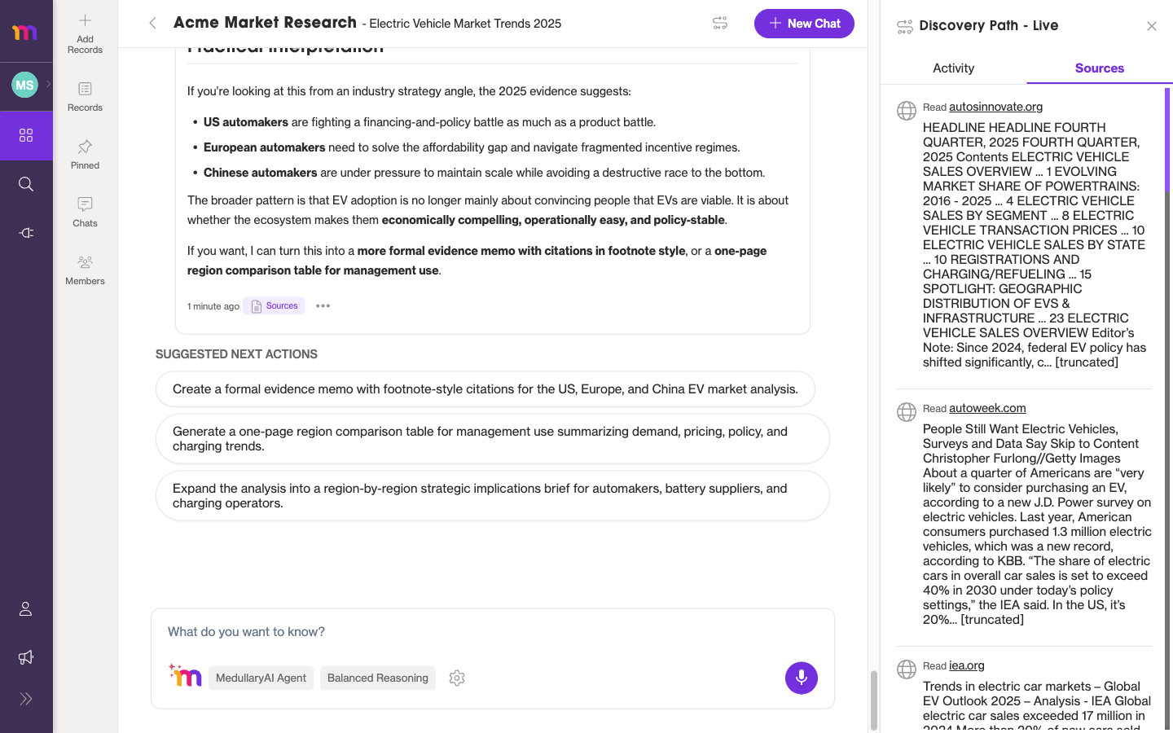Open Chats section

pyautogui.click(x=85, y=213)
